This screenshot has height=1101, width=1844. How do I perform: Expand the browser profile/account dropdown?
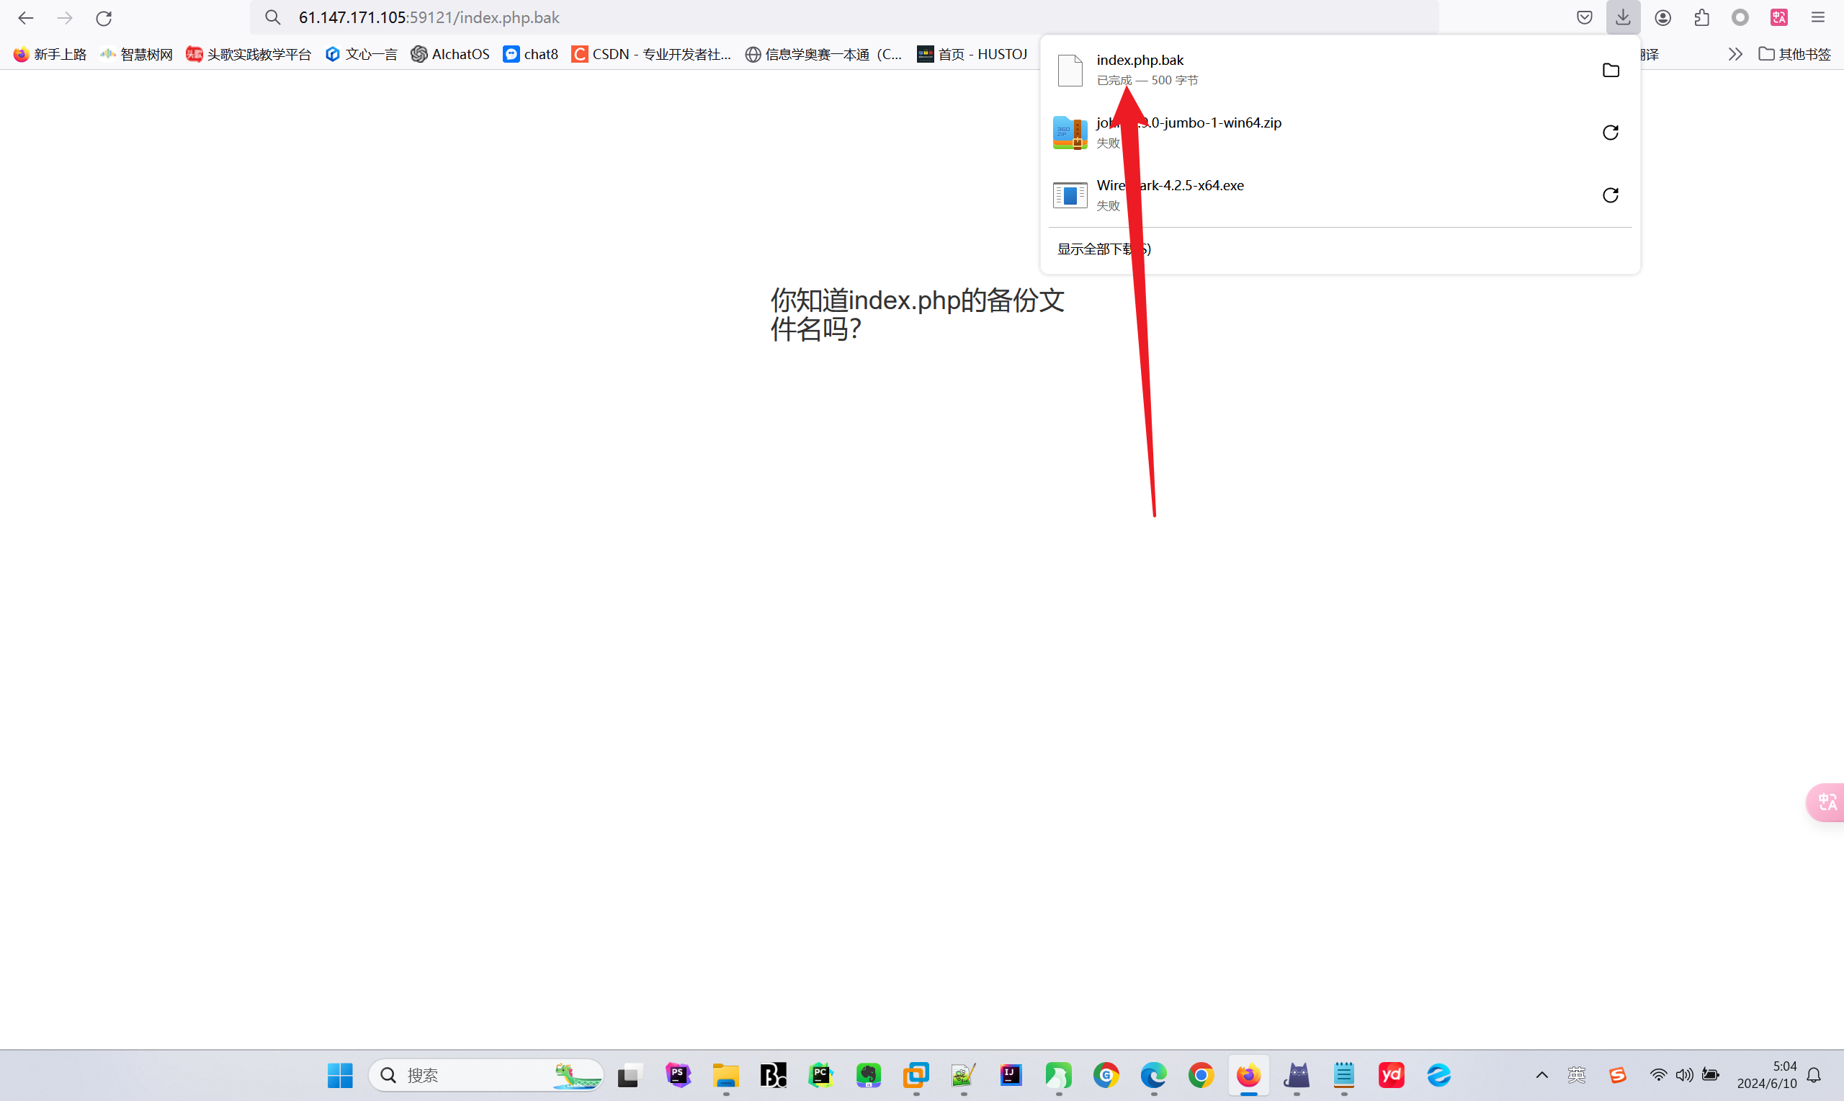1662,17
